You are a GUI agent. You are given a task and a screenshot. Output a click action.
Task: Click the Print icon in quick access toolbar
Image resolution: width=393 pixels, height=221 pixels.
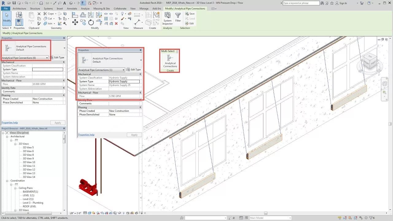(x=41, y=3)
